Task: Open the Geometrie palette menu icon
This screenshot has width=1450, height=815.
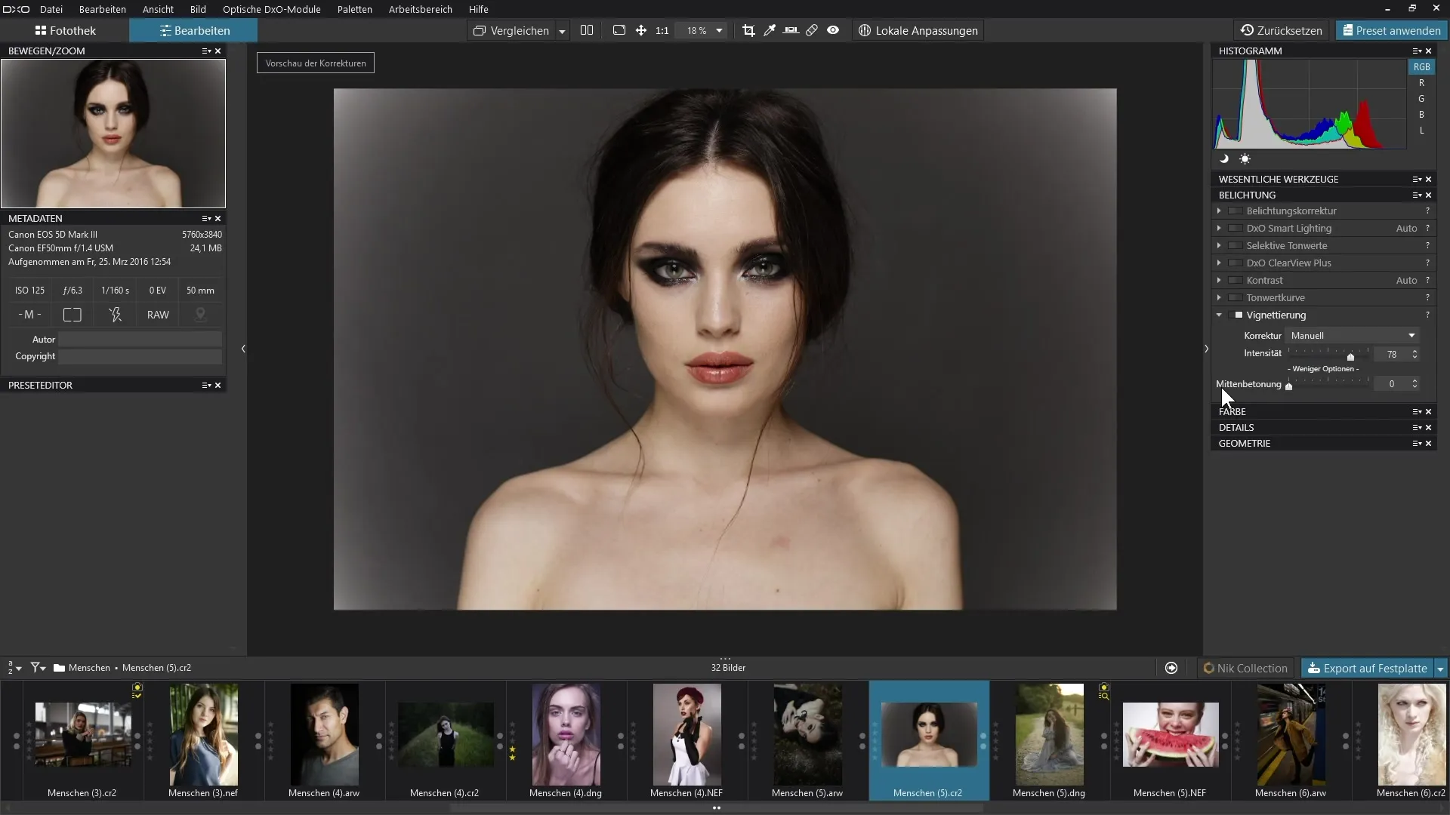Action: (1417, 444)
